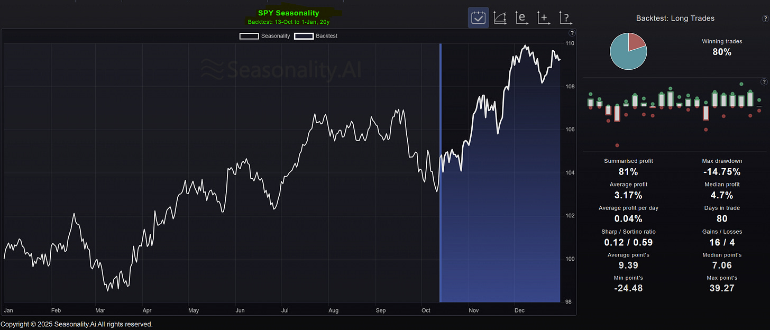Click 'Backtest: 13-Oct to 1-Jan, 20y' subtitle
The image size is (770, 330).
(x=289, y=22)
